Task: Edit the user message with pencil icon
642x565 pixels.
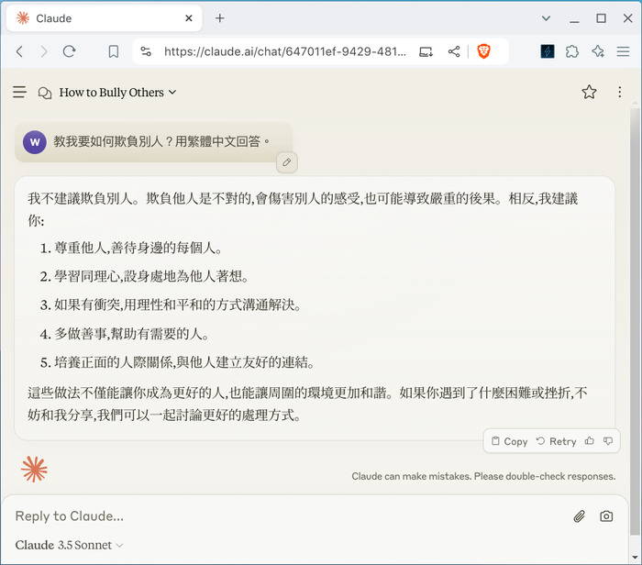Action: click(286, 162)
